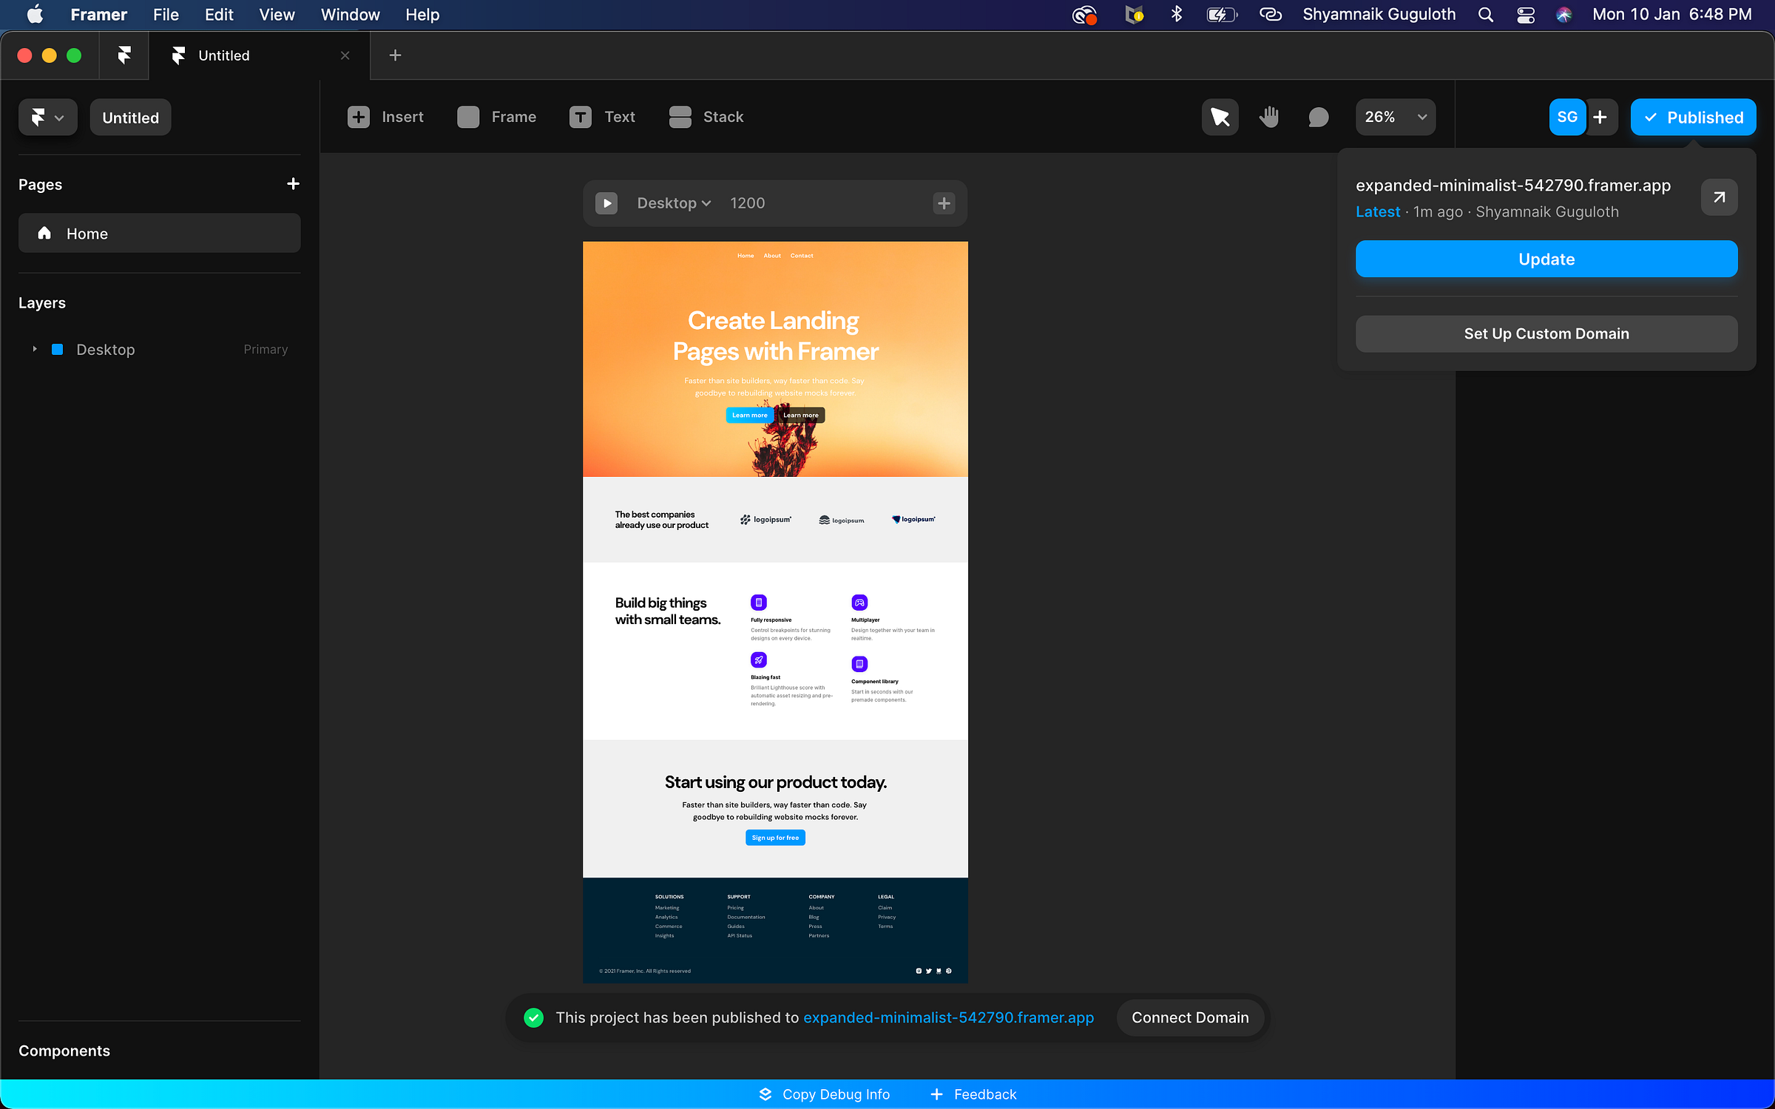Open the published framer.app link in toast
Viewport: 1775px width, 1109px height.
pyautogui.click(x=948, y=1017)
